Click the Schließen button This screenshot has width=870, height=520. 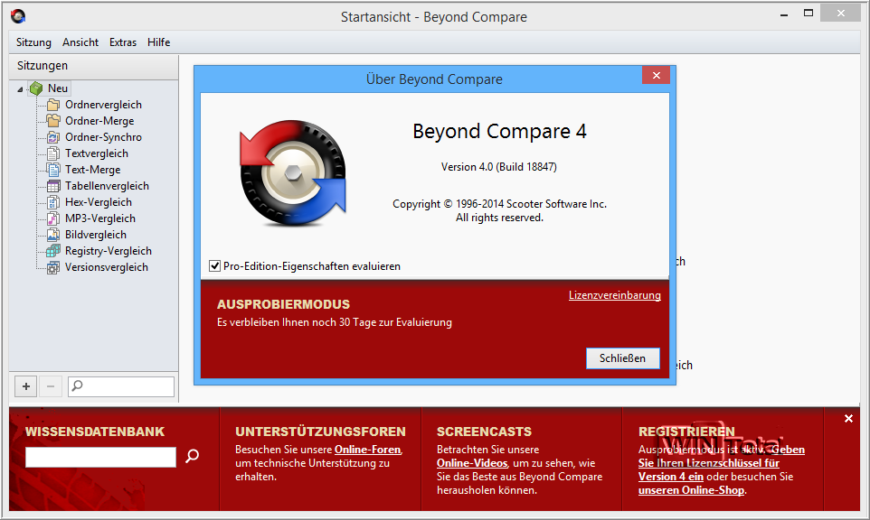click(622, 358)
